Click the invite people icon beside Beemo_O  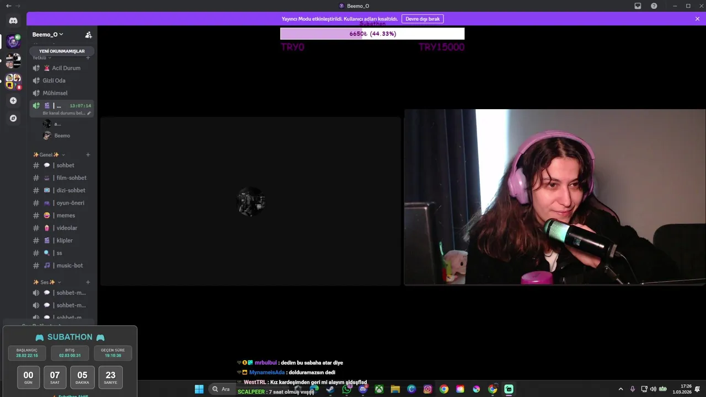88,35
